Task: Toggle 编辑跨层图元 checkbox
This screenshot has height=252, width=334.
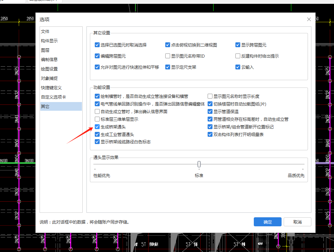Action: click(97, 56)
